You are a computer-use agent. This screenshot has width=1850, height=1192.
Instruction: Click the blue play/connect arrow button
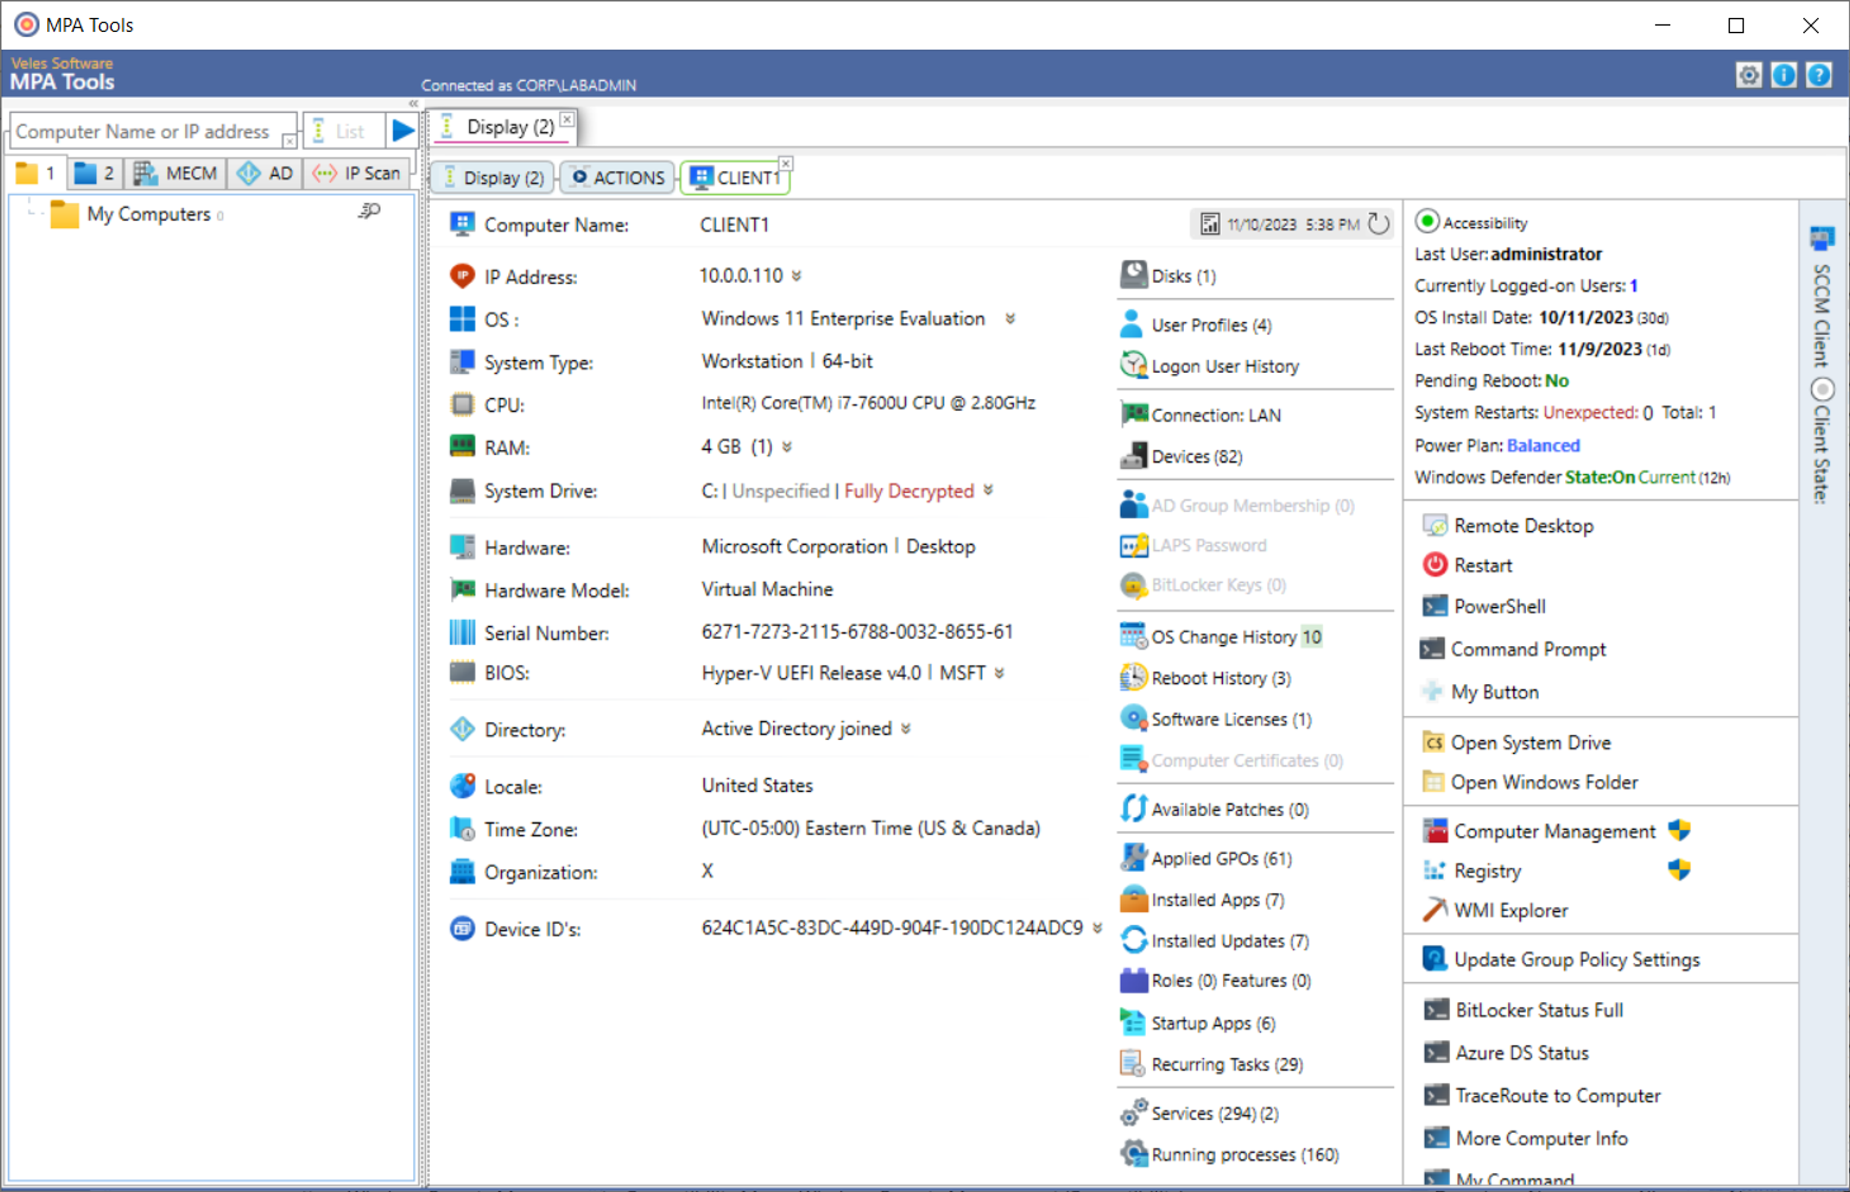[x=402, y=130]
